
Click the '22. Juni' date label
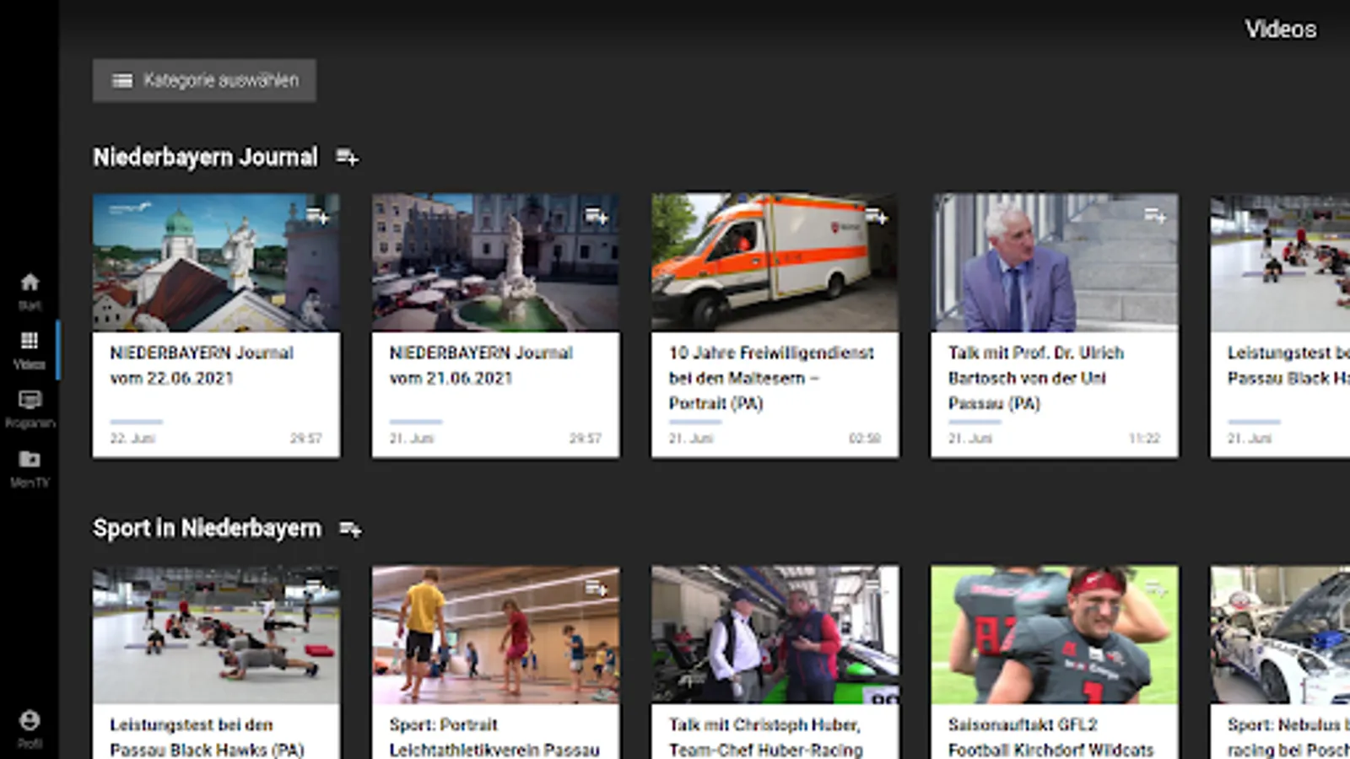click(x=132, y=439)
